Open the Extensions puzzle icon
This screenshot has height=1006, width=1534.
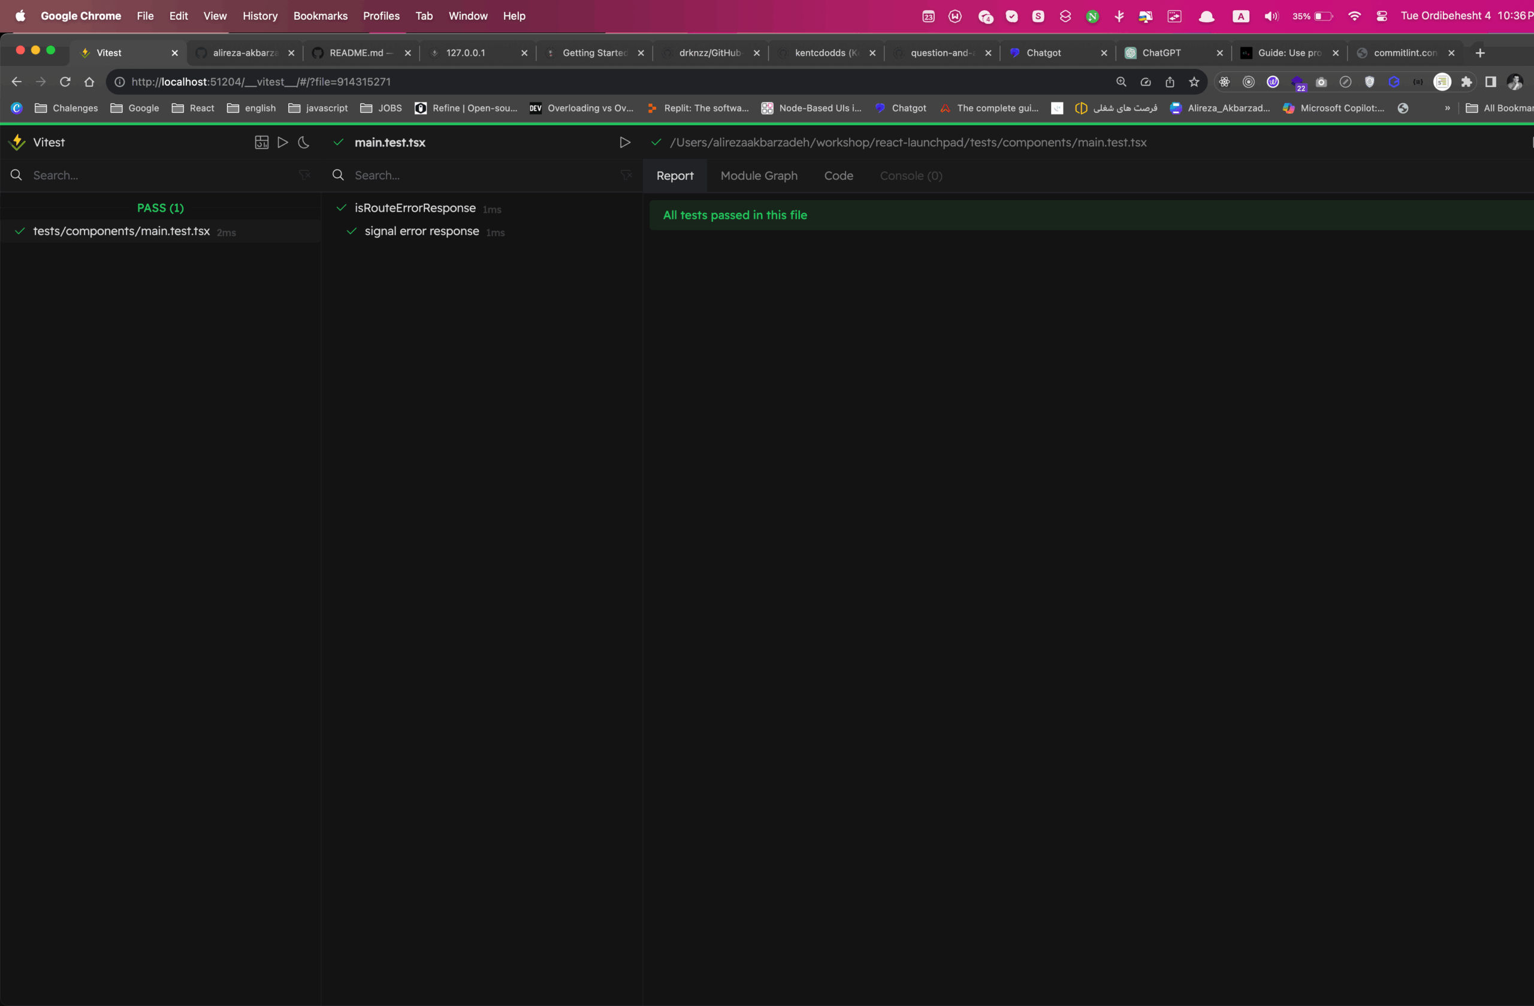pyautogui.click(x=1466, y=82)
